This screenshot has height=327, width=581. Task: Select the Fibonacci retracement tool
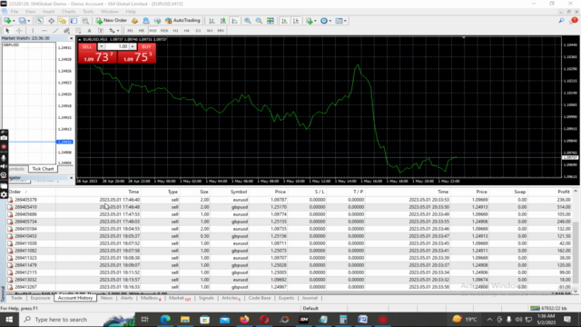tap(78, 30)
